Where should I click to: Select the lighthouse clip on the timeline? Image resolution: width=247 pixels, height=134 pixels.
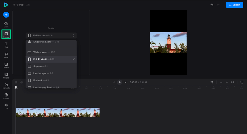58,112
